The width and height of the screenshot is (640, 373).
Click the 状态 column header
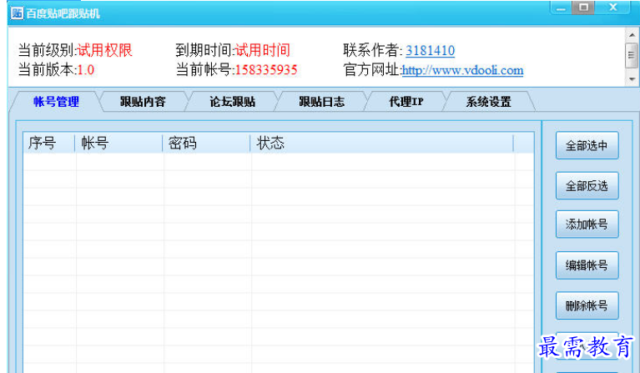tap(381, 144)
